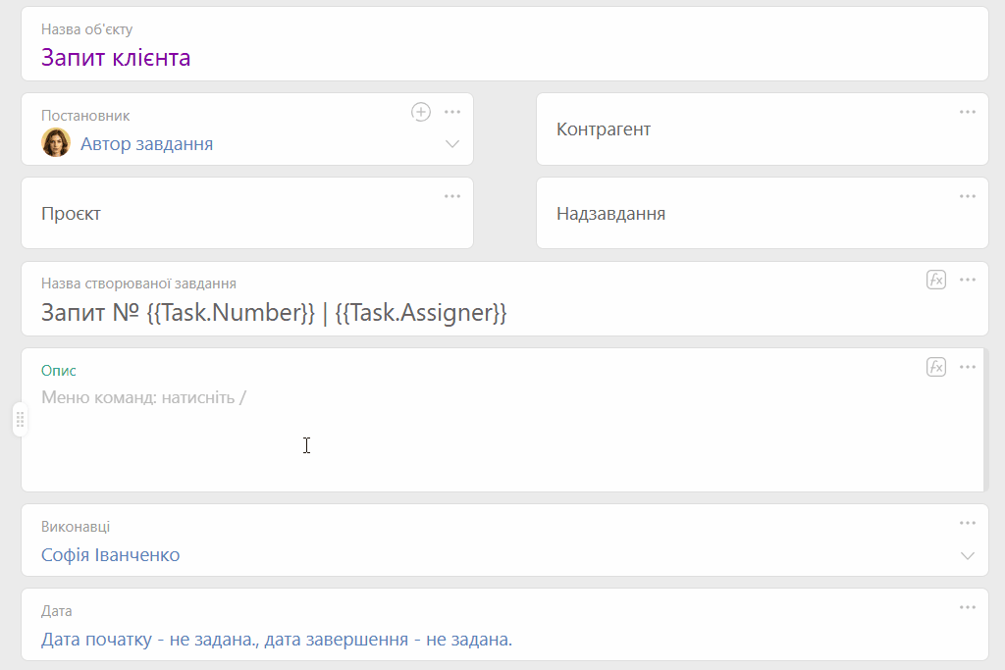Open three-dots menu of Виконавці field
Viewport: 1005px width, 670px height.
tap(967, 523)
